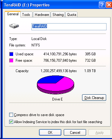
Task: Enable Compress drive to save disk space
Action: click(x=11, y=115)
